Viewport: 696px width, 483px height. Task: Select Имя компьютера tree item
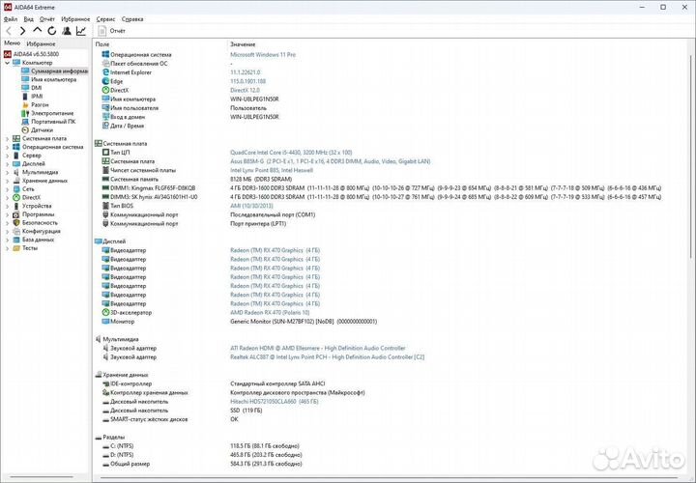click(x=49, y=79)
